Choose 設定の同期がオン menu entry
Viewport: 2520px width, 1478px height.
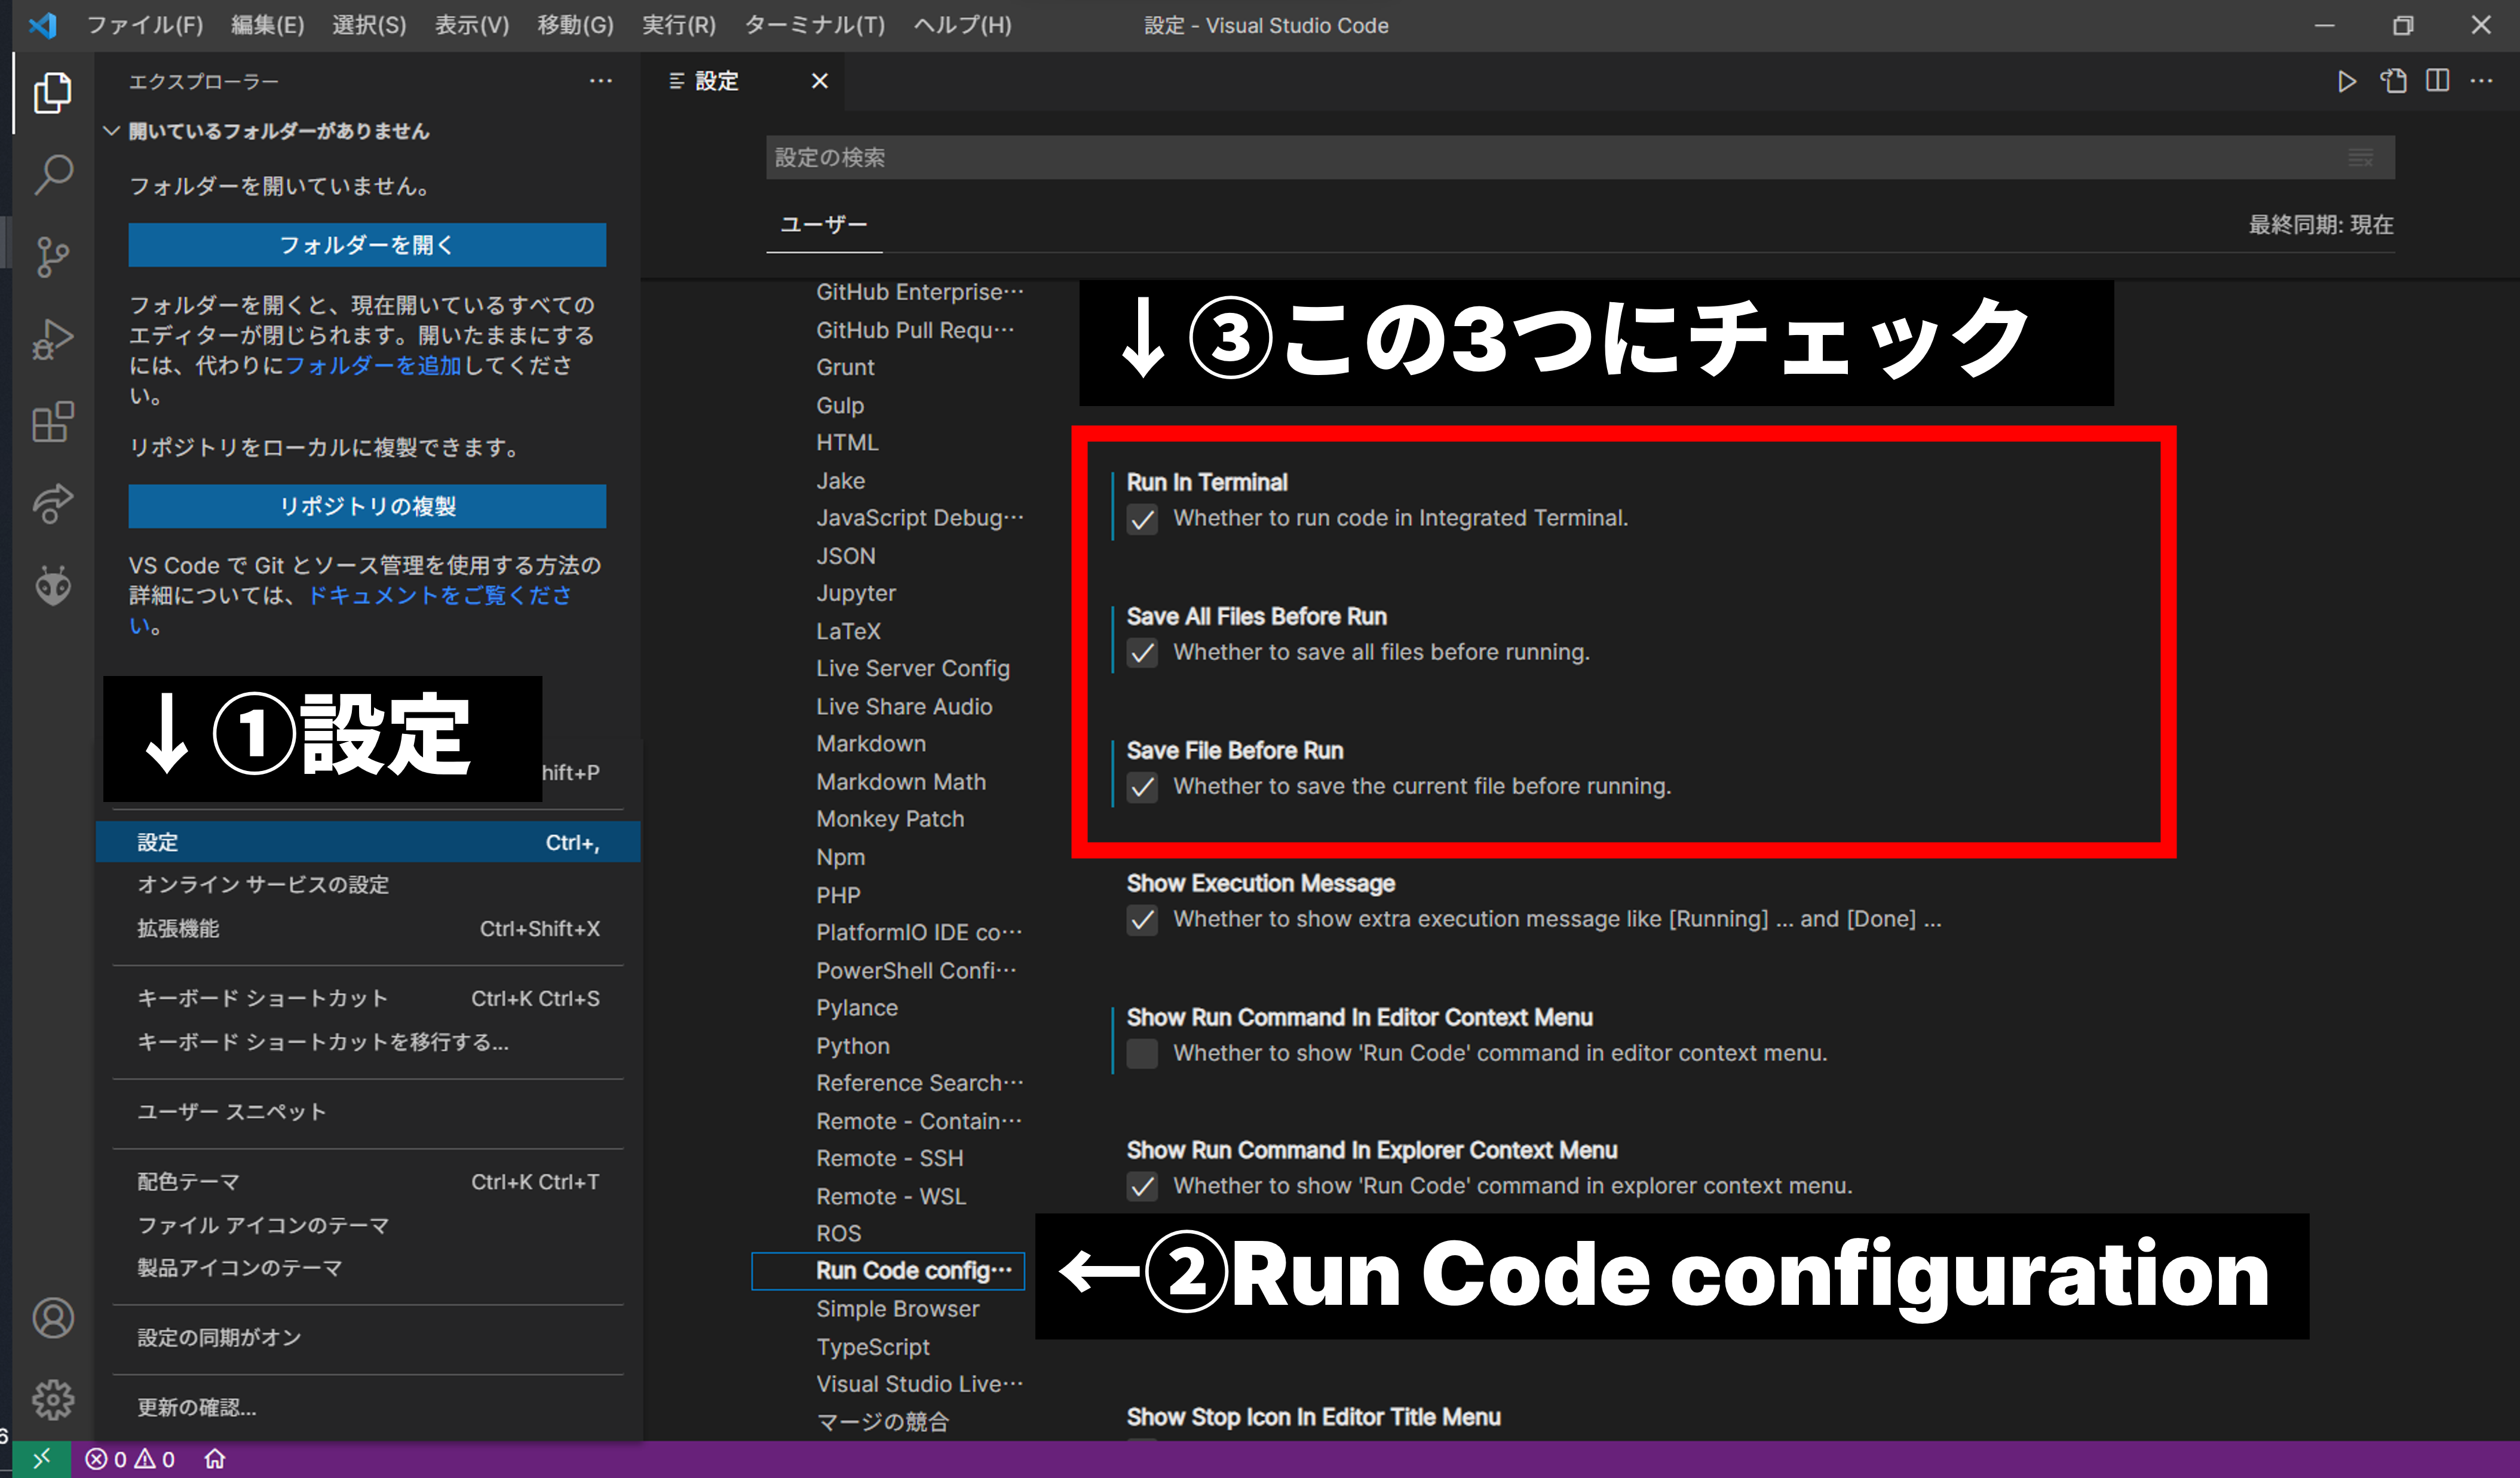368,1338
